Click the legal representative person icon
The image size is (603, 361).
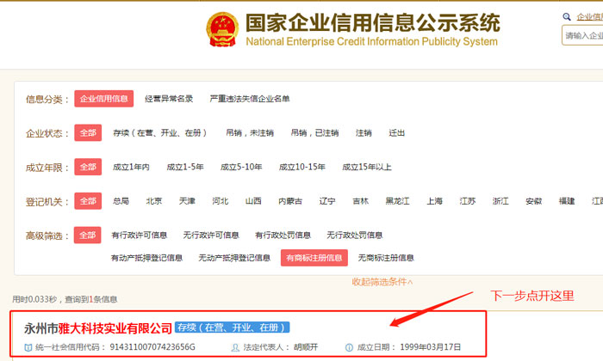coord(235,347)
